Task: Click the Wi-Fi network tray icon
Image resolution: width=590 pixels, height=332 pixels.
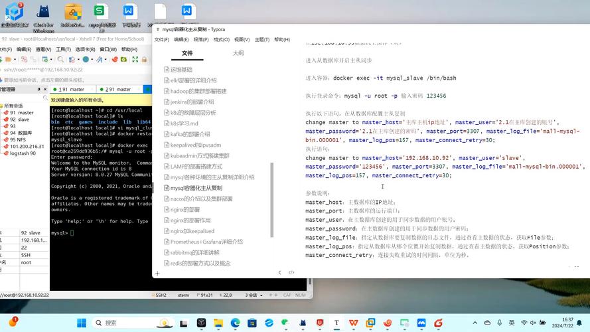Action: [524, 323]
